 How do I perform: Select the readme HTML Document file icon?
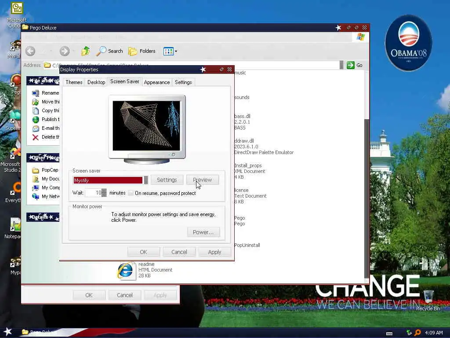(x=125, y=271)
